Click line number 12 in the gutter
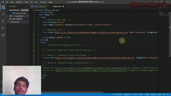This screenshot has height=96, width=171. [34, 40]
